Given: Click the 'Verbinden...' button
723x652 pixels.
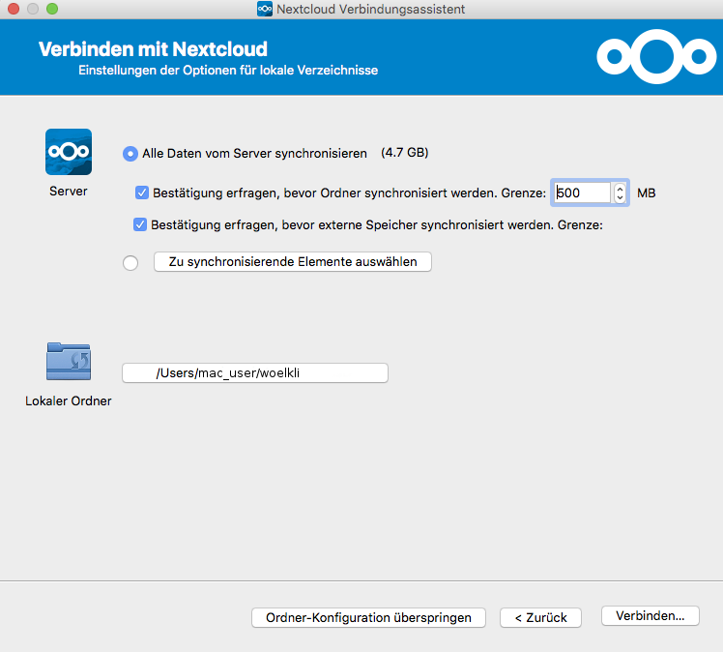Looking at the screenshot, I should click(x=651, y=615).
